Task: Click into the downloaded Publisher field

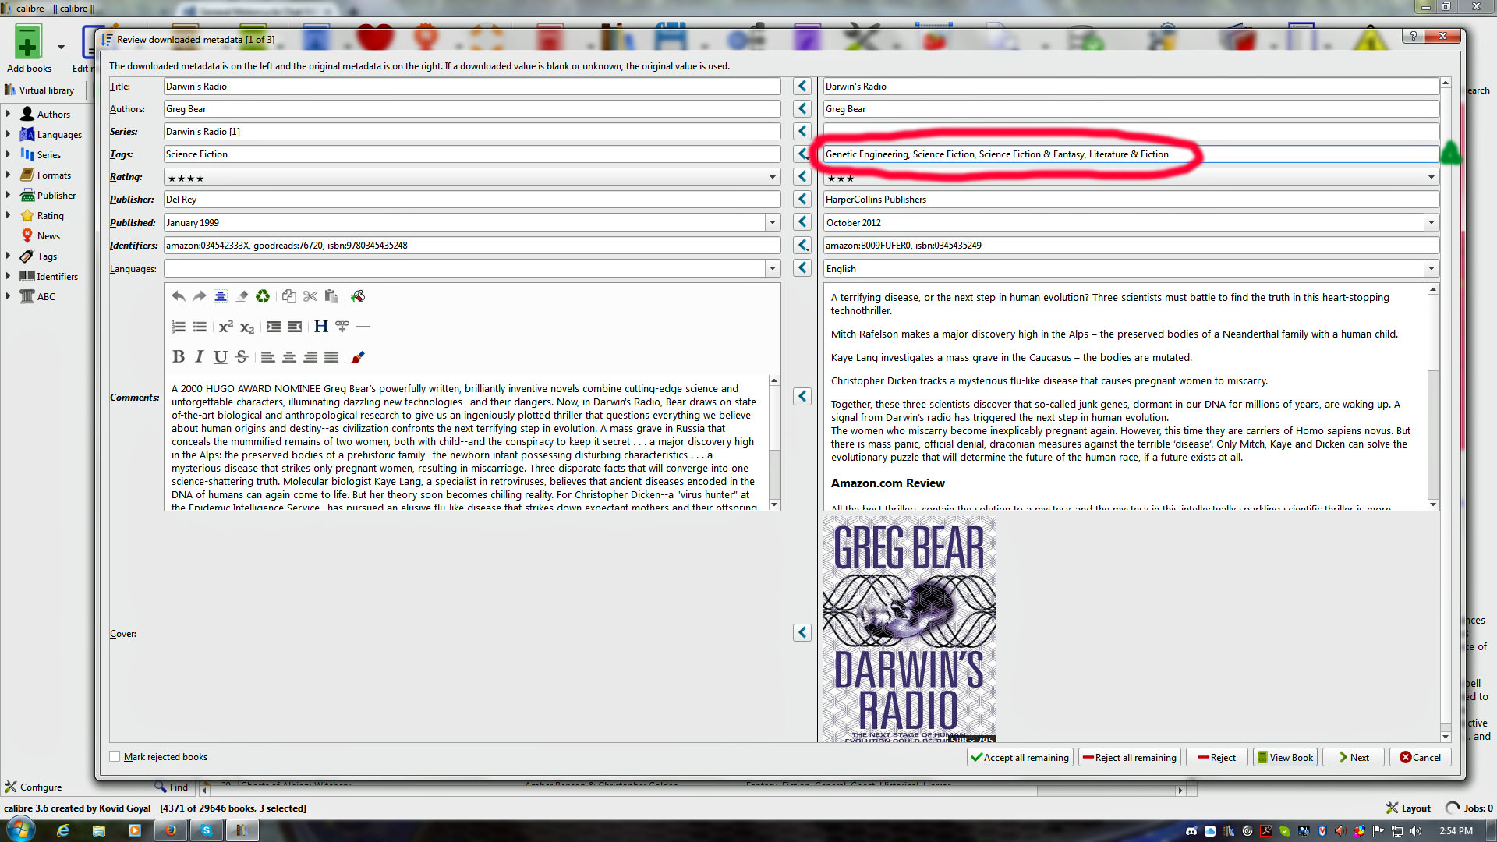Action: pyautogui.click(x=471, y=200)
